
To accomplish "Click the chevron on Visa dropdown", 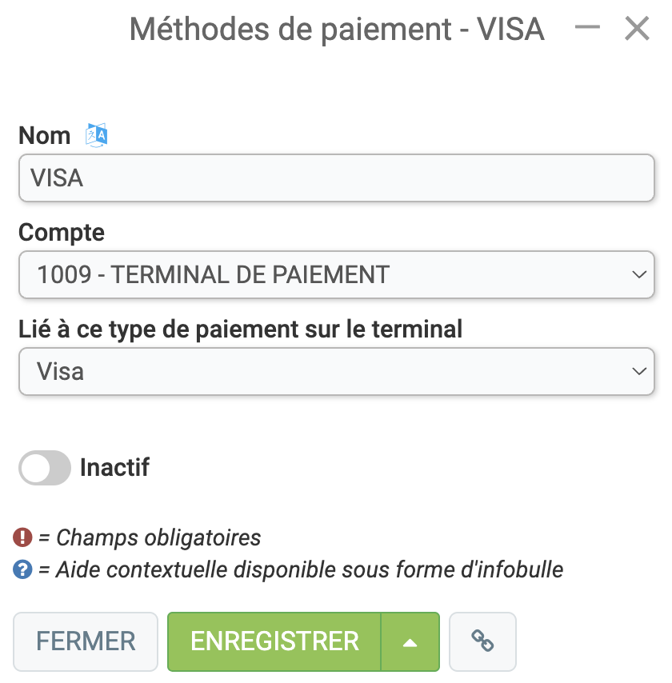I will (639, 371).
